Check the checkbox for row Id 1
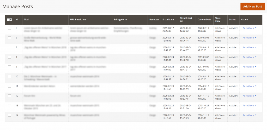The height and width of the screenshot is (131, 267). pyautogui.click(x=10, y=28)
